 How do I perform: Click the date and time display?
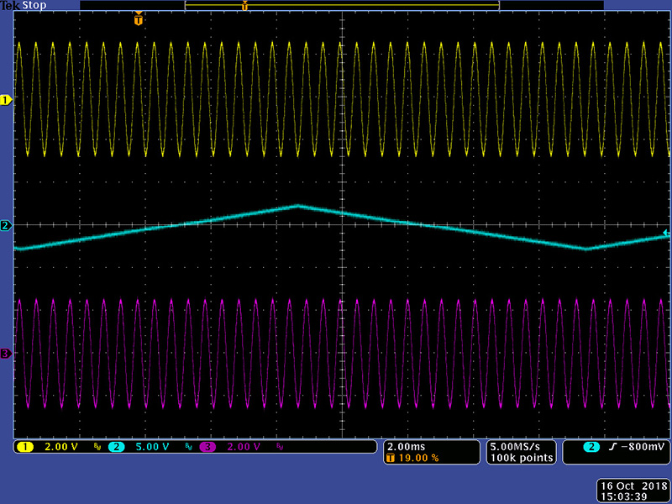tap(632, 491)
